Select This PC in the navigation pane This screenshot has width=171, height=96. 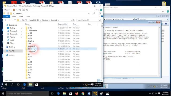coord(11,51)
